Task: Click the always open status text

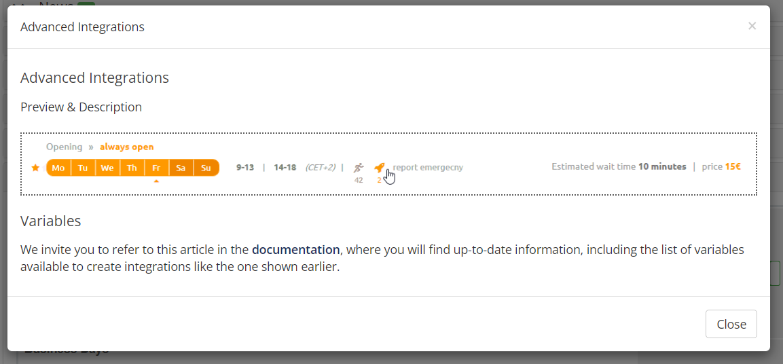Action: [x=127, y=147]
